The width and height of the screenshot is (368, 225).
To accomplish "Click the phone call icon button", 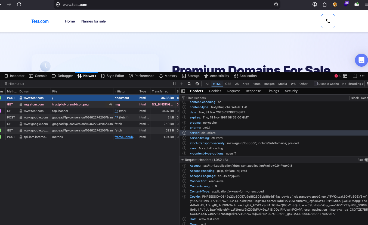I will [328, 21].
